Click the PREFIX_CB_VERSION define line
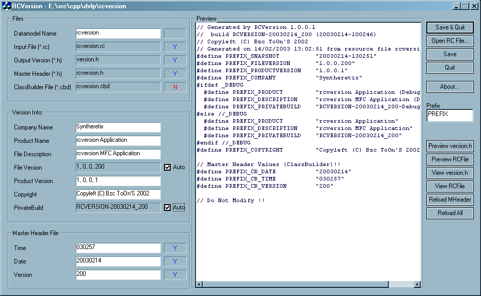 pyautogui.click(x=265, y=186)
